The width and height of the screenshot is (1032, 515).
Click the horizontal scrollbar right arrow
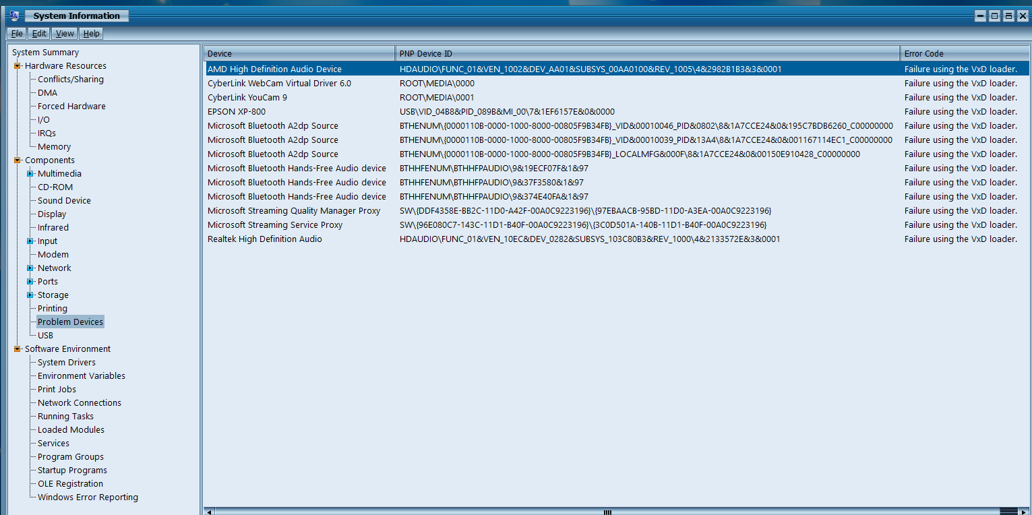click(x=1024, y=512)
